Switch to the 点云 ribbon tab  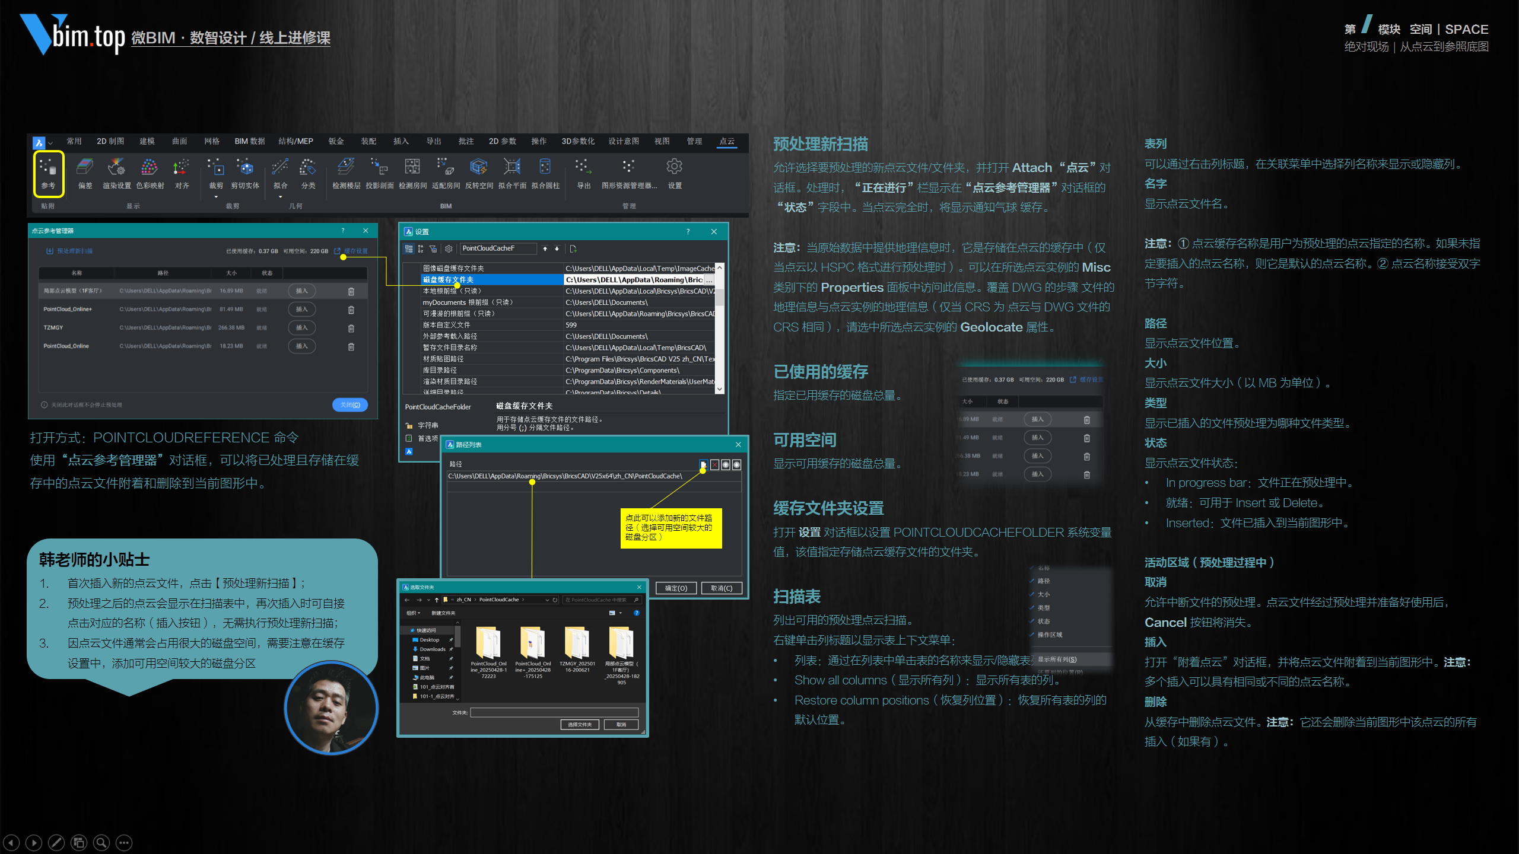727,141
